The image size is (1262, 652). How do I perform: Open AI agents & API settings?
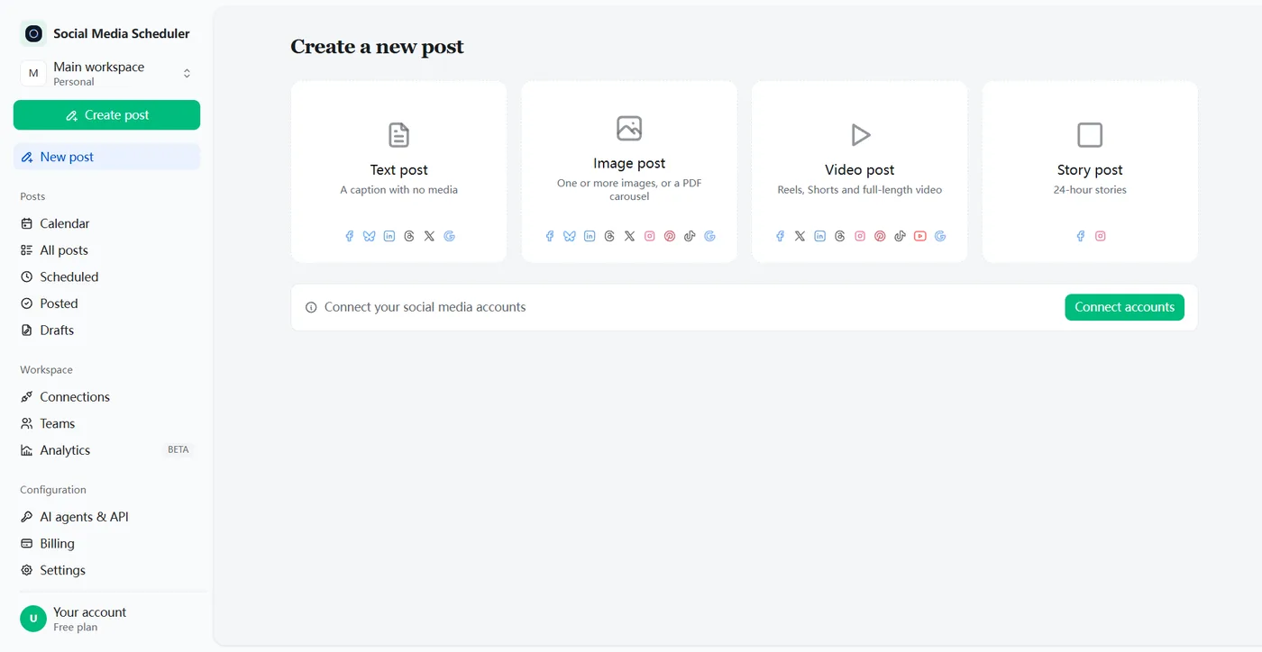(106, 517)
